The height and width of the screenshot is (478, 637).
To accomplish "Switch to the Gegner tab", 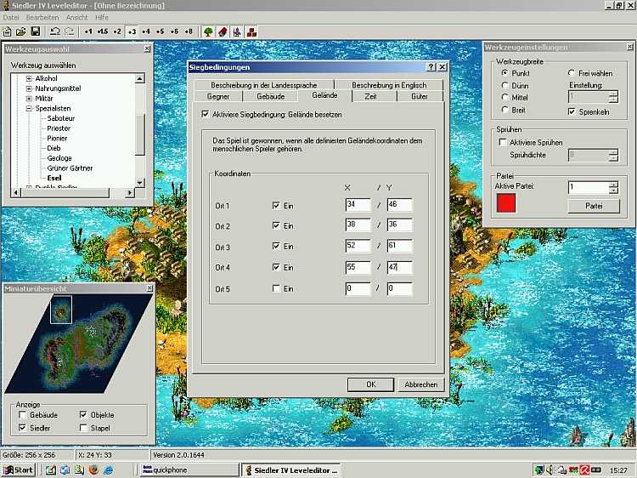I will coord(218,96).
